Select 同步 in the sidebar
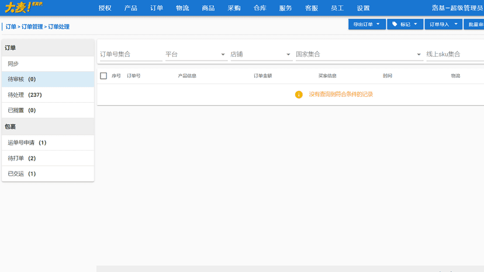 coord(48,64)
